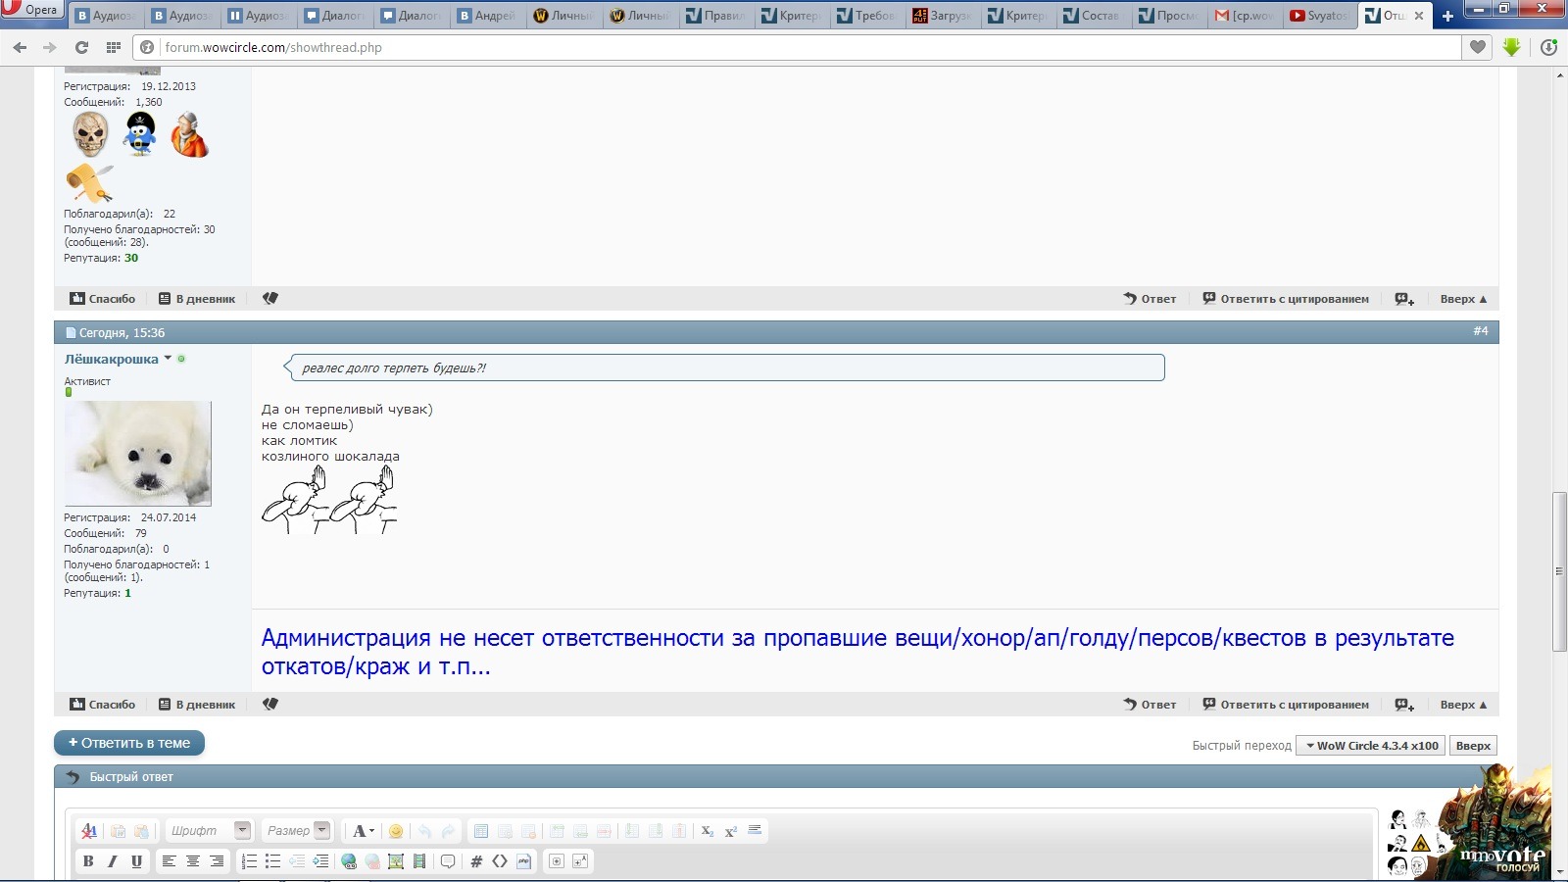1568x882 pixels.
Task: Insert image icon in editor toolbar
Action: (396, 861)
